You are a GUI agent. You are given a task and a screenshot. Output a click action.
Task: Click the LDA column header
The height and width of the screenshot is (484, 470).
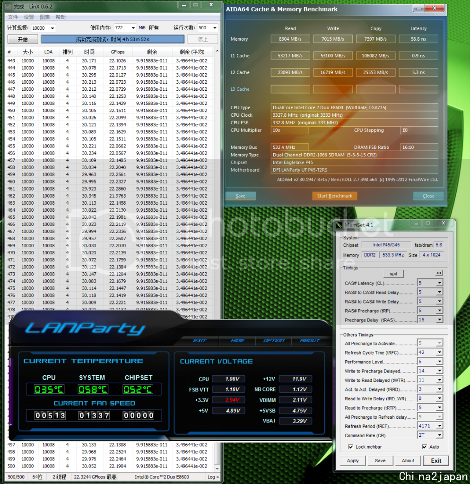(x=49, y=52)
